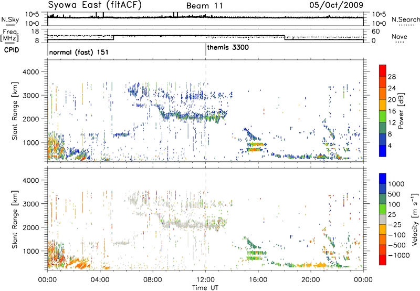Select the gray −25 to 25 Velocity segment
The width and height of the screenshot is (420, 291).
click(x=383, y=220)
